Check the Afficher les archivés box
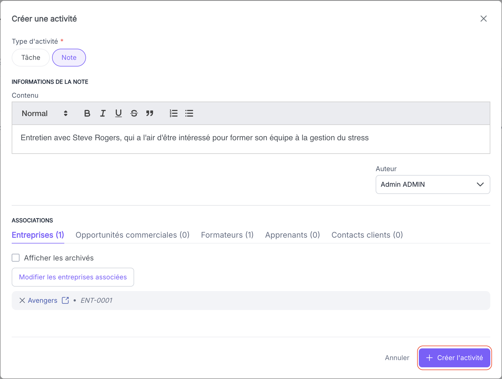This screenshot has width=502, height=379. [x=16, y=258]
